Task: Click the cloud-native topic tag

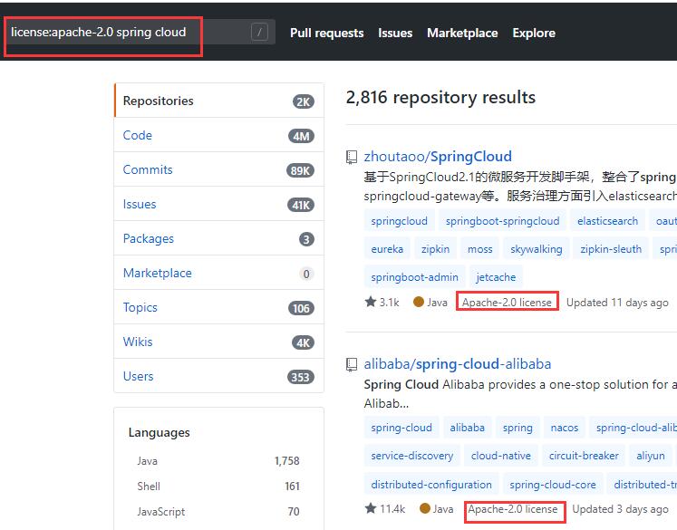Action: click(501, 456)
